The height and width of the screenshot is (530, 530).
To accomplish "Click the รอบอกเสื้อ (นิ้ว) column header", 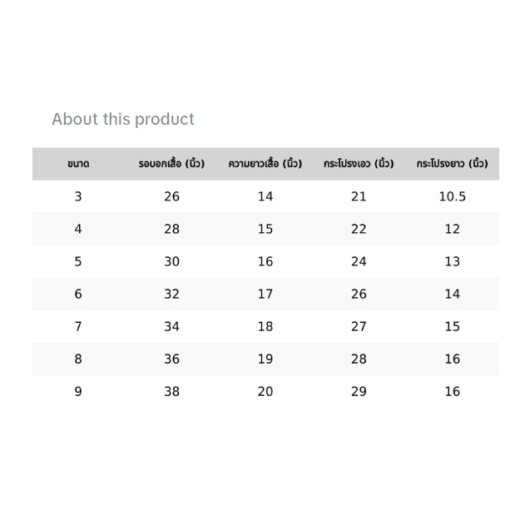I will pyautogui.click(x=171, y=164).
